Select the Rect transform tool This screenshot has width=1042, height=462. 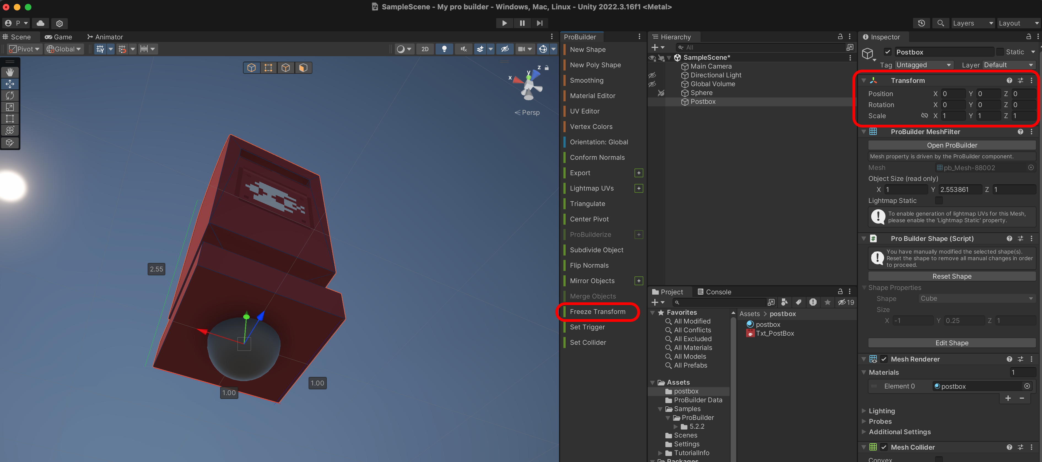click(10, 118)
